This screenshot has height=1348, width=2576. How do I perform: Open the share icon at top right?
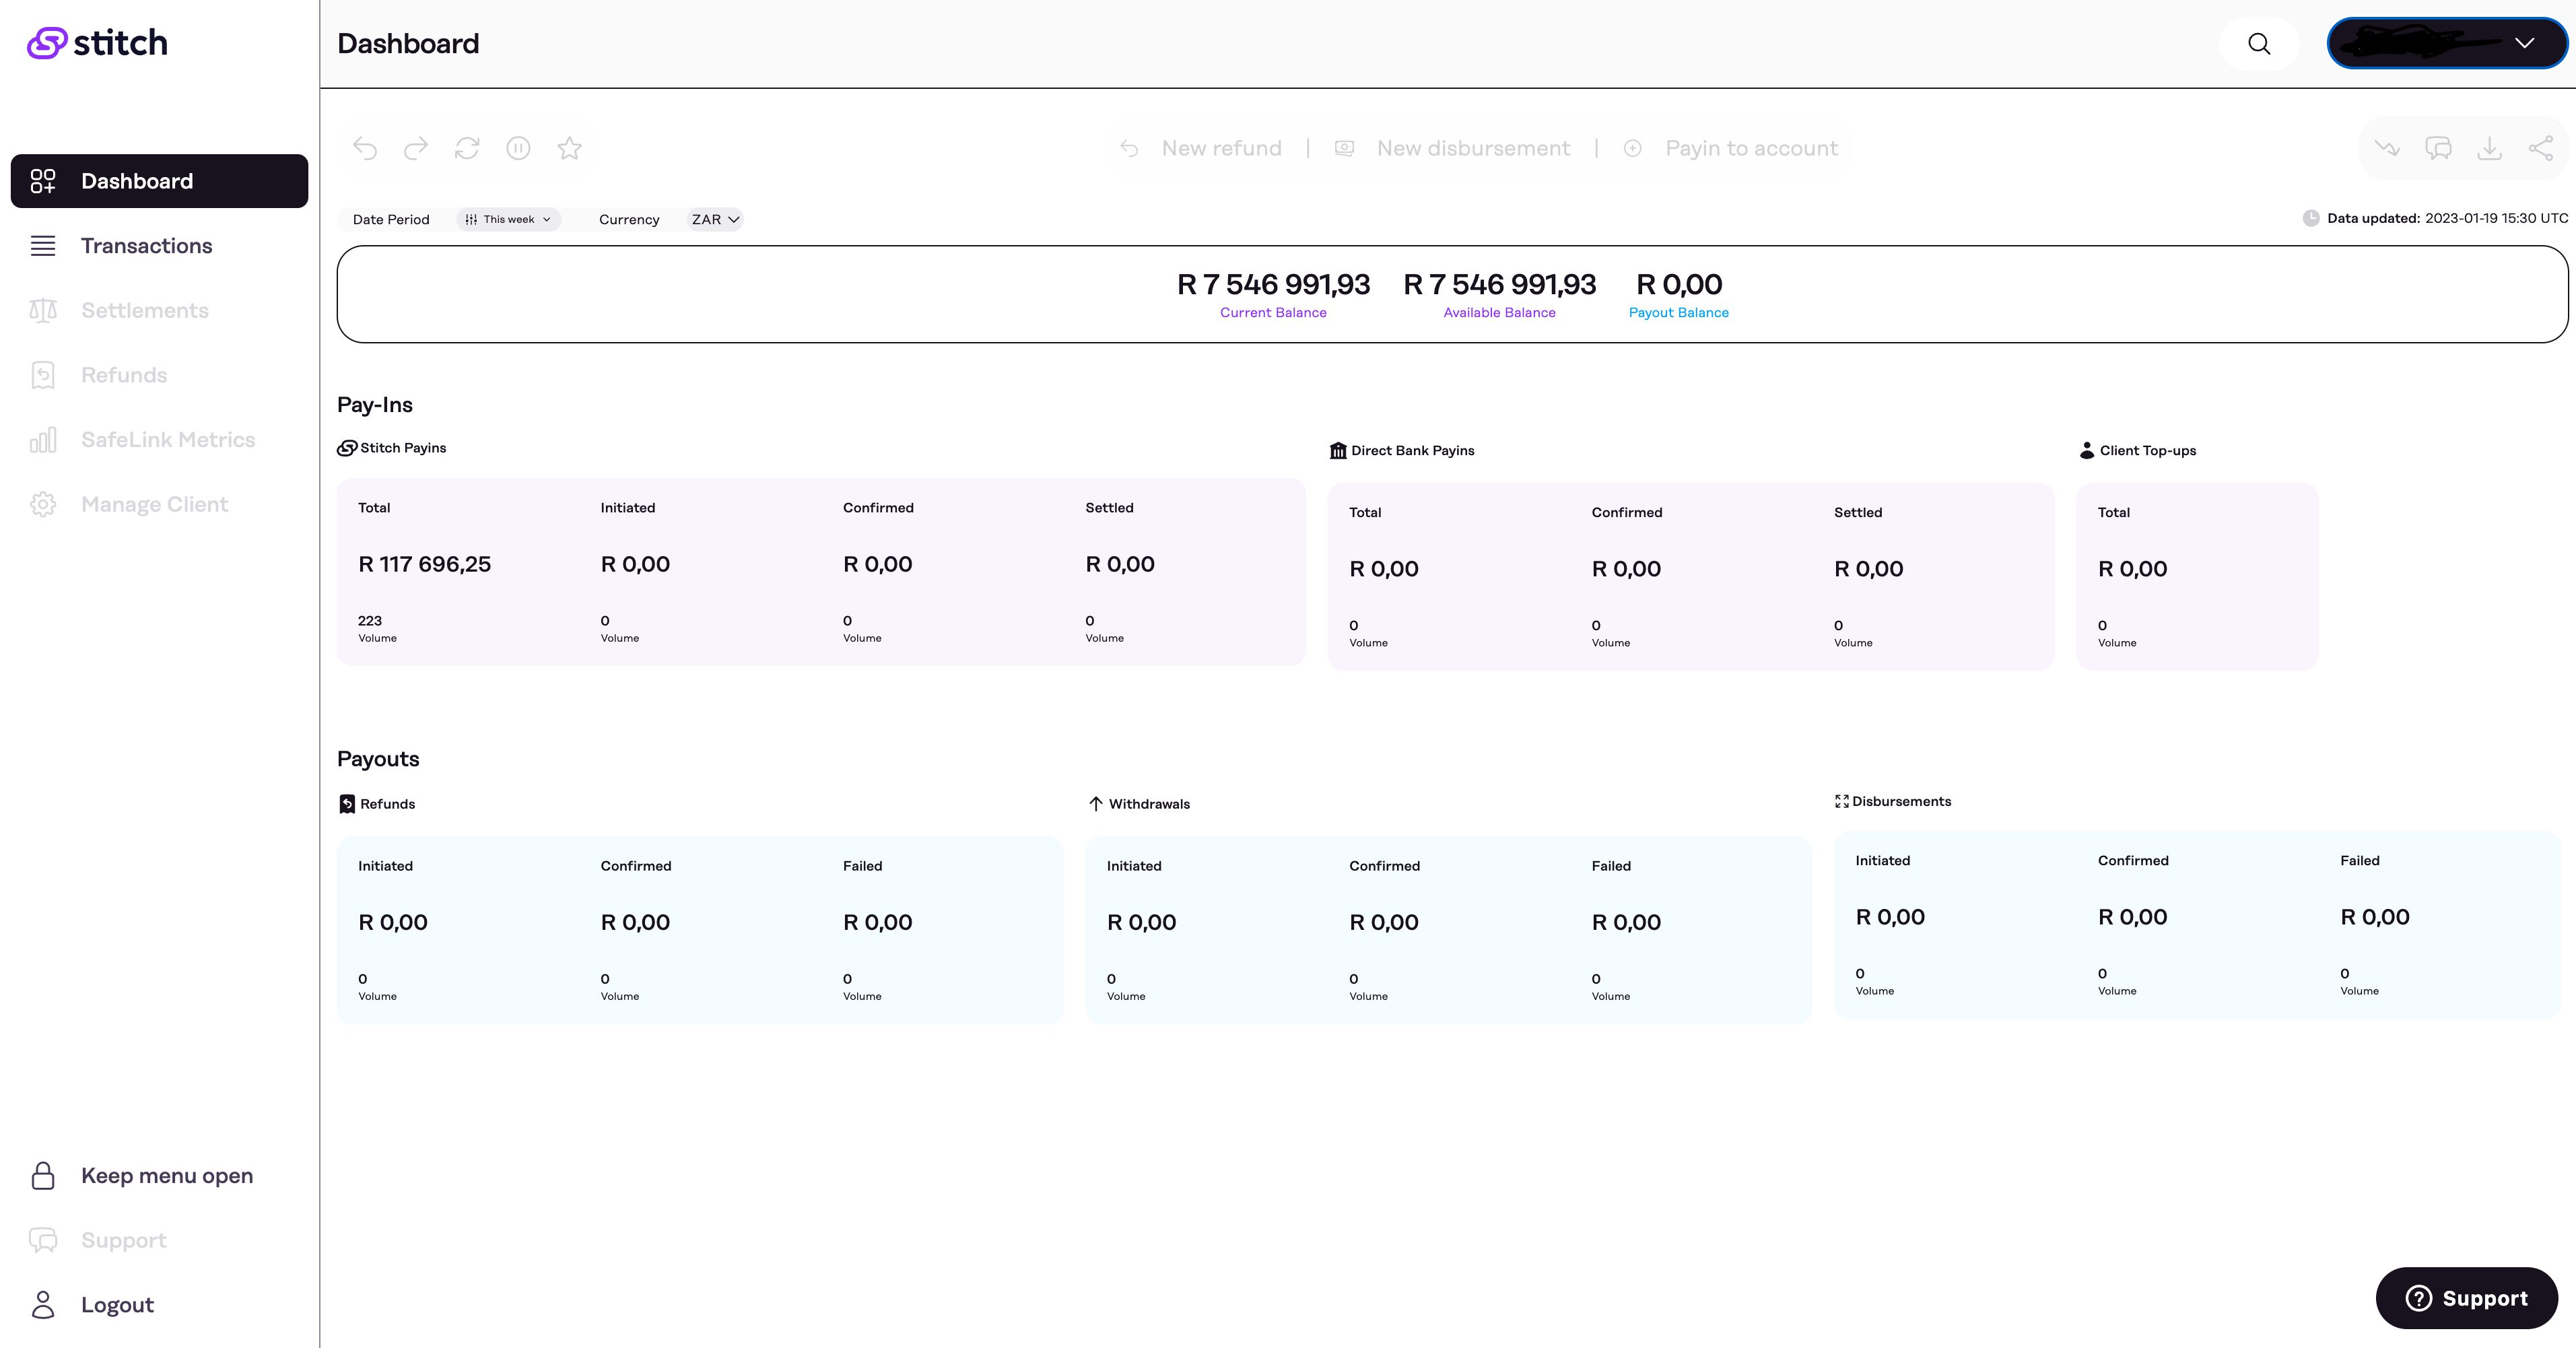pos(2540,148)
